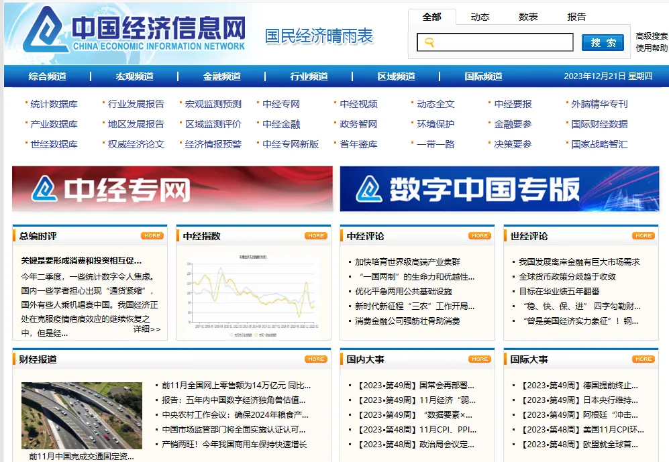Open news 产销两旺!今年我国商用车保持快速增长
Image resolution: width=669 pixels, height=462 pixels.
[x=234, y=444]
